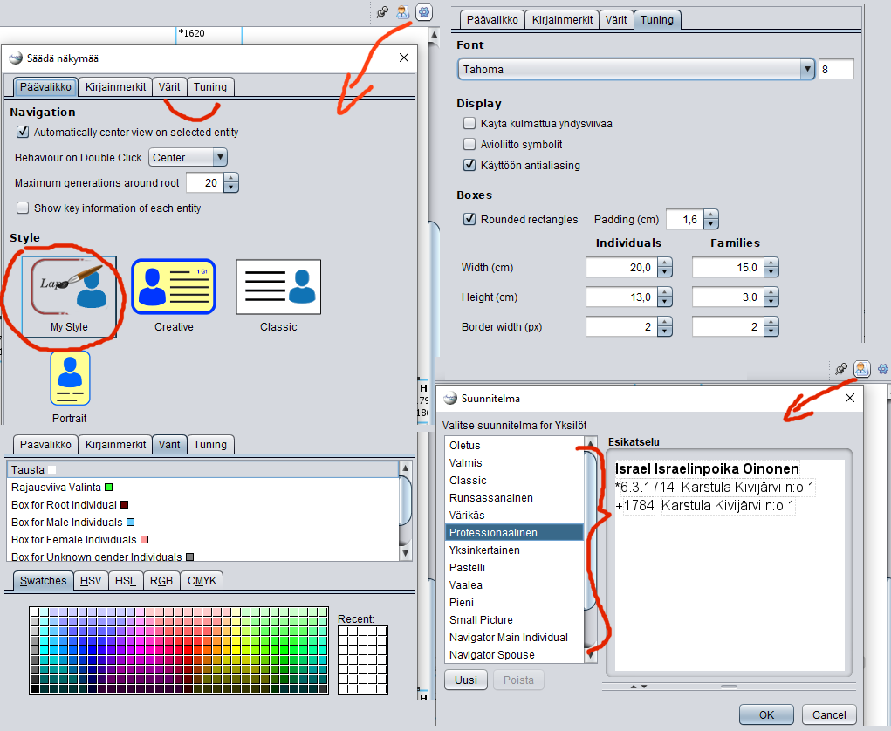This screenshot has width=891, height=731.
Task: Click the white swatch beside Tausta
Action: point(51,469)
